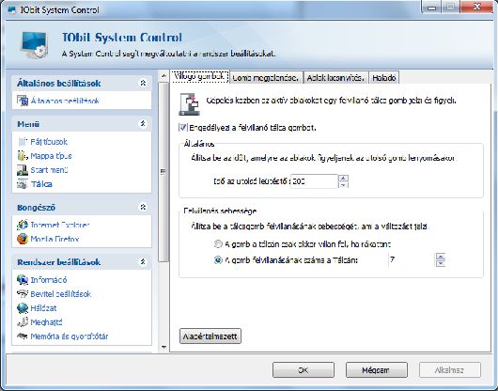Click the sidebar scrollbar thumb
This screenshot has height=391, width=498.
point(163,172)
